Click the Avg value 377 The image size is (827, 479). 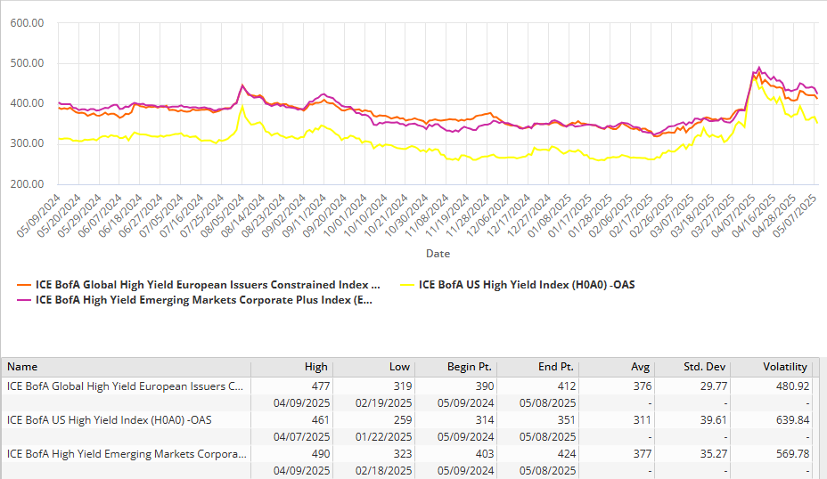643,454
